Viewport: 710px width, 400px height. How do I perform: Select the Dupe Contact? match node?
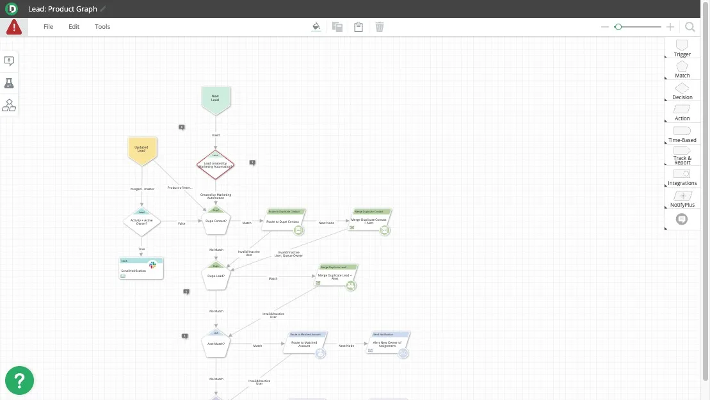216,221
